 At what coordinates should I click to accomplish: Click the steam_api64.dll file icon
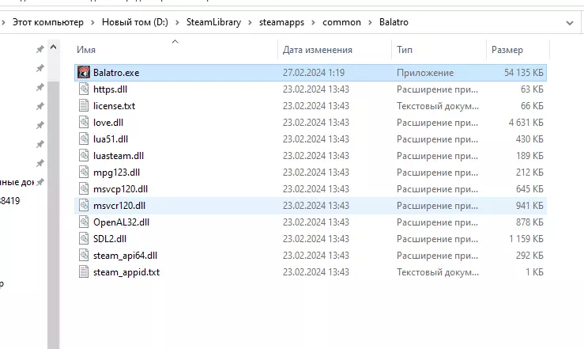click(84, 256)
